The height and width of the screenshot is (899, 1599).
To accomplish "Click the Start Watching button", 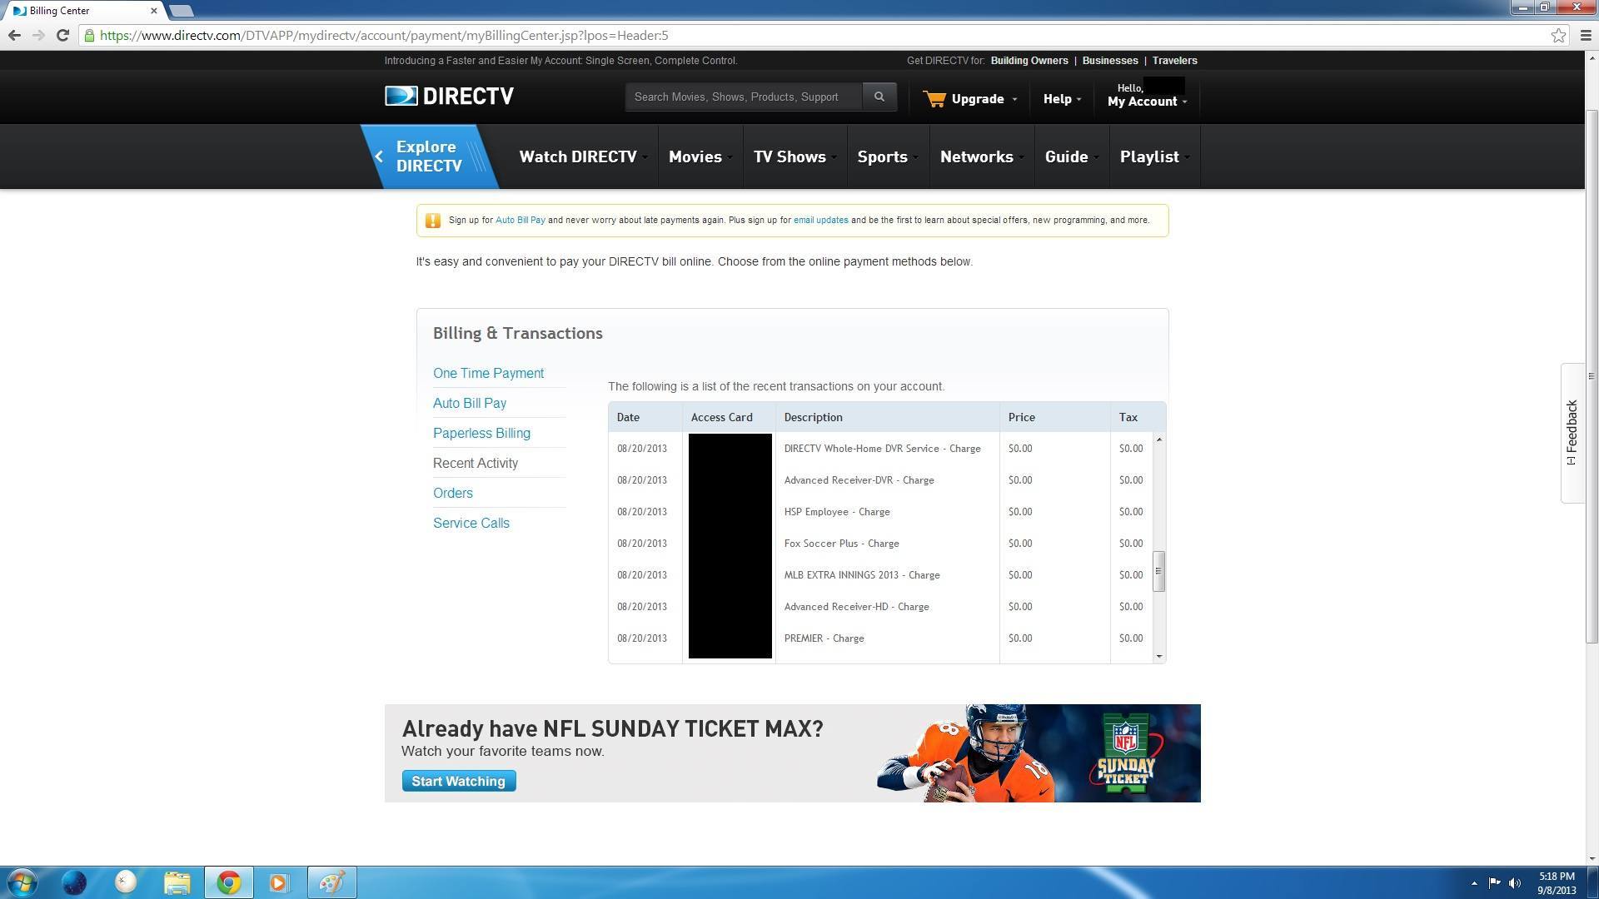I will [x=458, y=781].
